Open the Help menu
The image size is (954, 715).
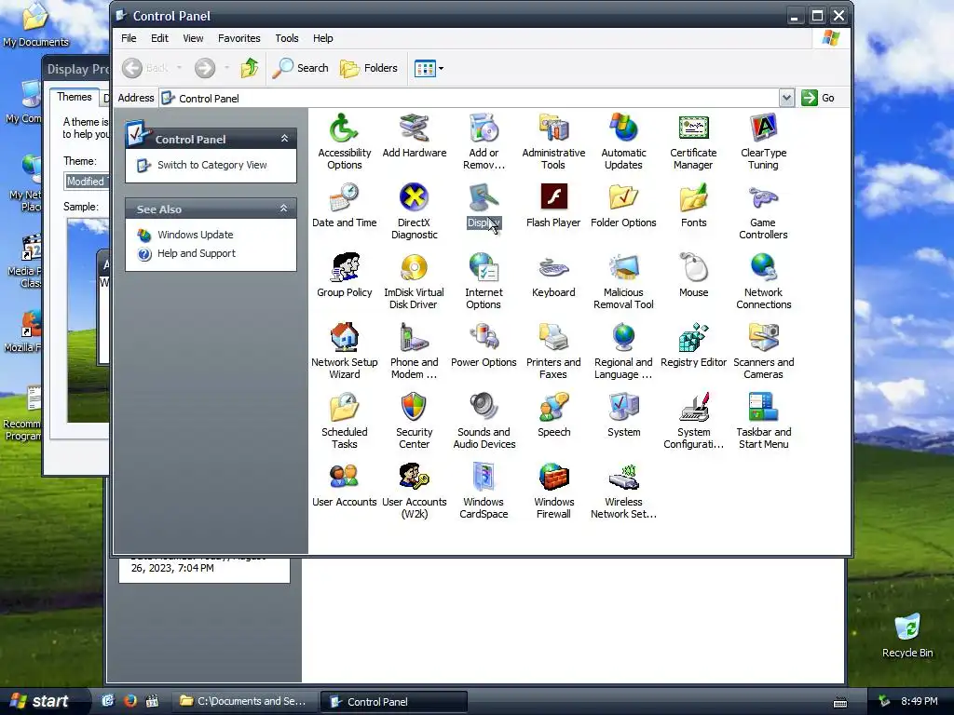pos(323,38)
